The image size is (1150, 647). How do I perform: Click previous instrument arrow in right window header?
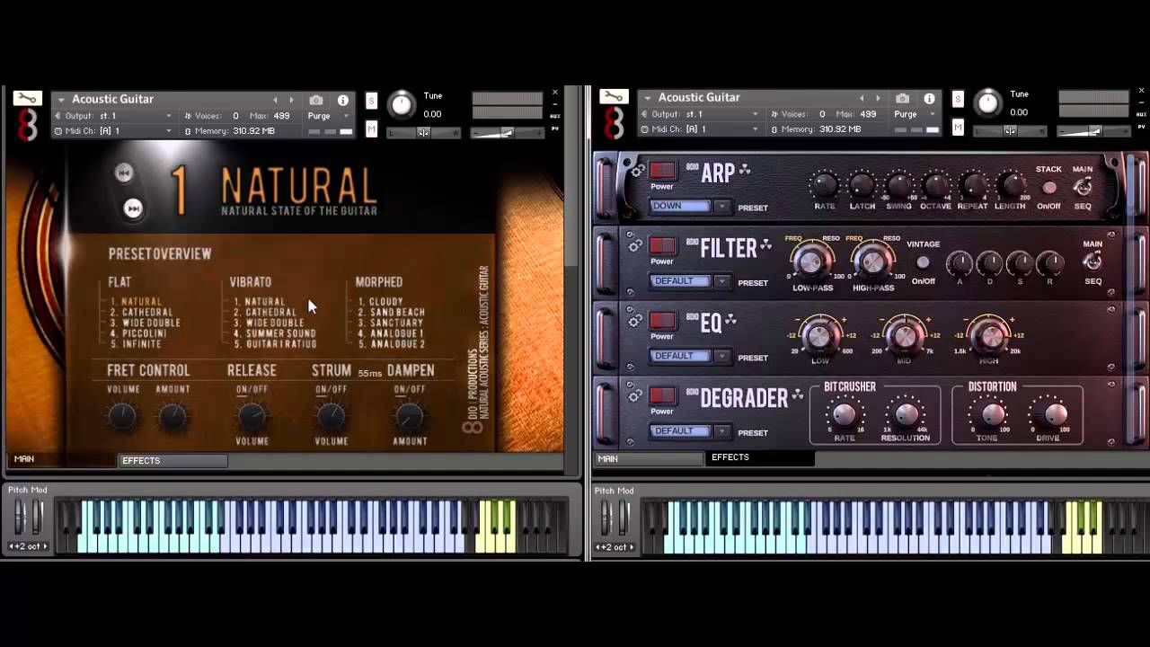click(862, 98)
